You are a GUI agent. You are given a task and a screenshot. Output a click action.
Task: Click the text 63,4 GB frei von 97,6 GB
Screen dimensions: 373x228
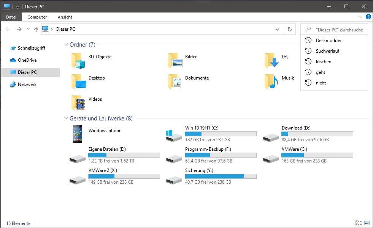tap(208, 161)
